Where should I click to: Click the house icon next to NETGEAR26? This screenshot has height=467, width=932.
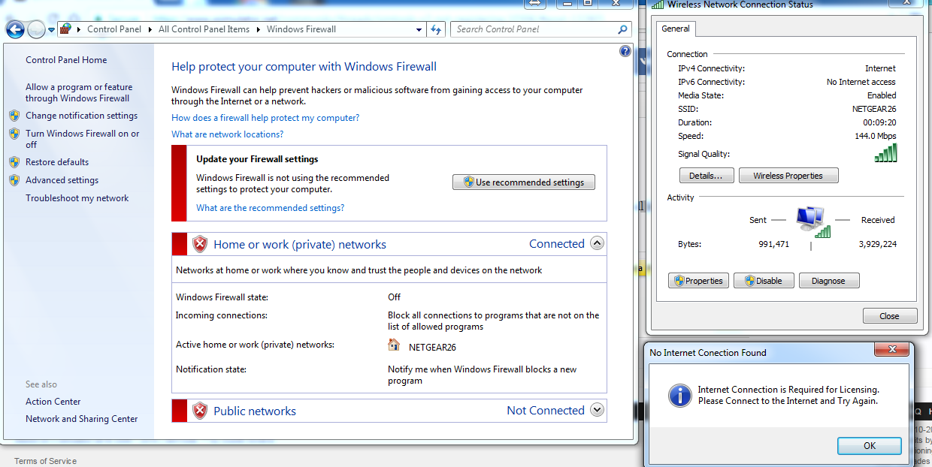point(394,345)
